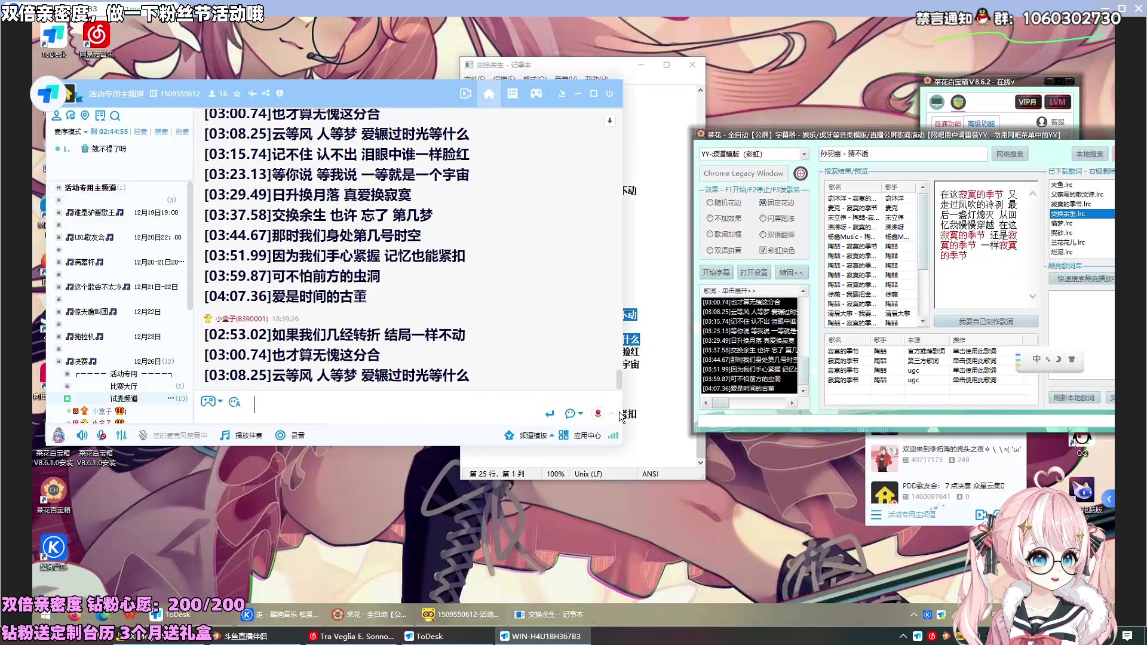The image size is (1147, 645).
Task: Expand the 决赛 channel group
Action: tap(59, 361)
